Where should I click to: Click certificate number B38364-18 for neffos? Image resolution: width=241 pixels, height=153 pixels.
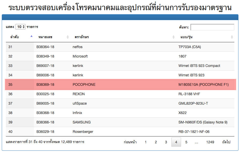pyautogui.click(x=45, y=47)
